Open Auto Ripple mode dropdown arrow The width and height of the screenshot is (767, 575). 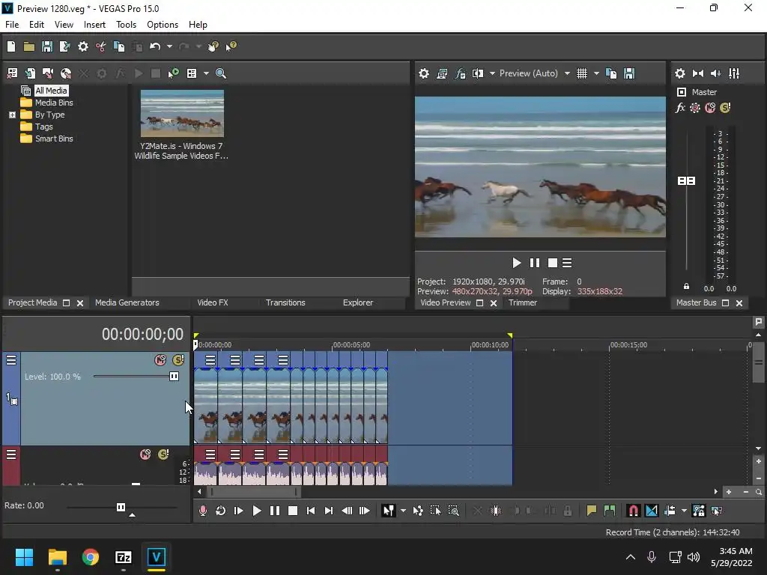(684, 511)
